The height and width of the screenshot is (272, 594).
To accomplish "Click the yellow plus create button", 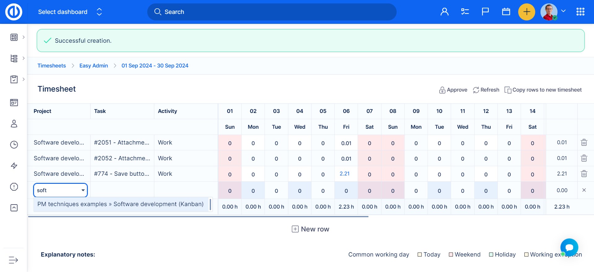I will coord(527,12).
